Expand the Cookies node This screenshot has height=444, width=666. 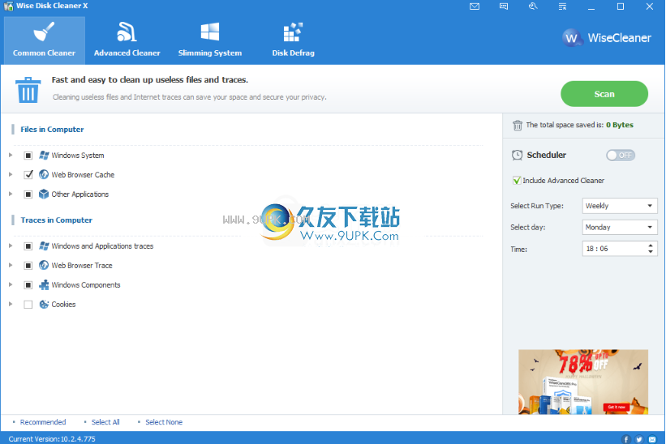click(x=11, y=304)
